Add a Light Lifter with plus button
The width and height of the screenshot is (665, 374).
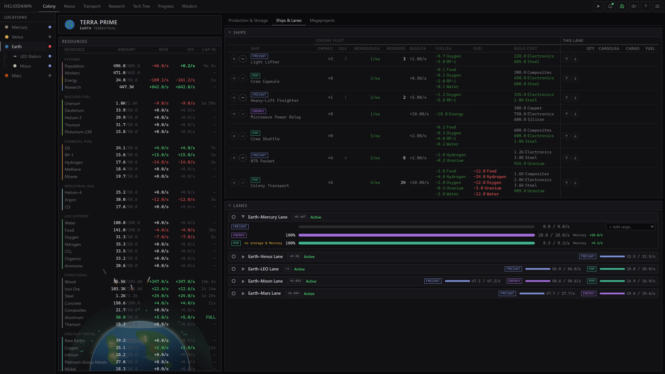[234, 59]
